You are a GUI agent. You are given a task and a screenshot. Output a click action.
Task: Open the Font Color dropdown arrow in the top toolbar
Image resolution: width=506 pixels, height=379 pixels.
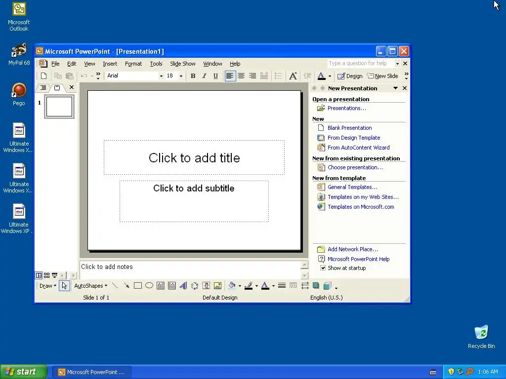coord(330,76)
